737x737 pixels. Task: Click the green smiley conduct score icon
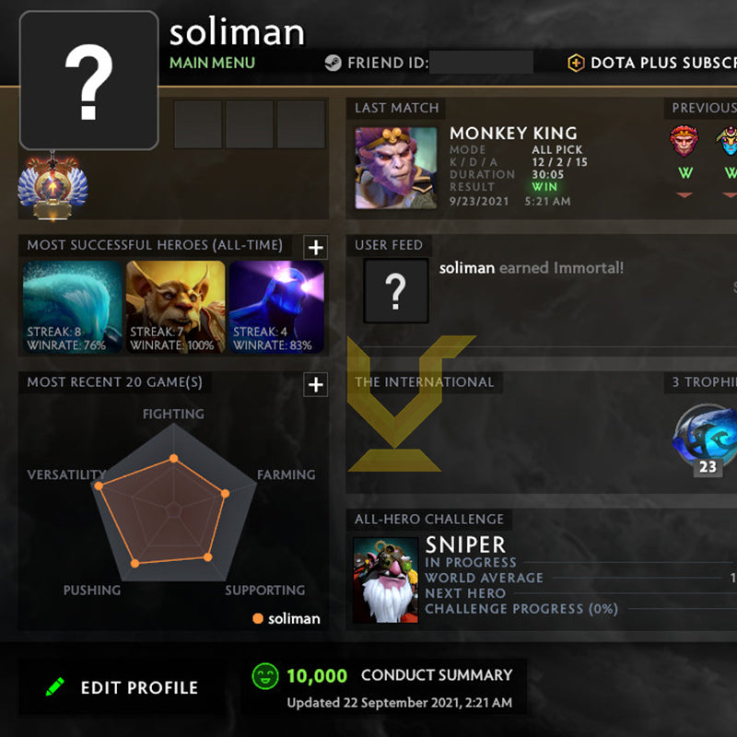pos(265,676)
